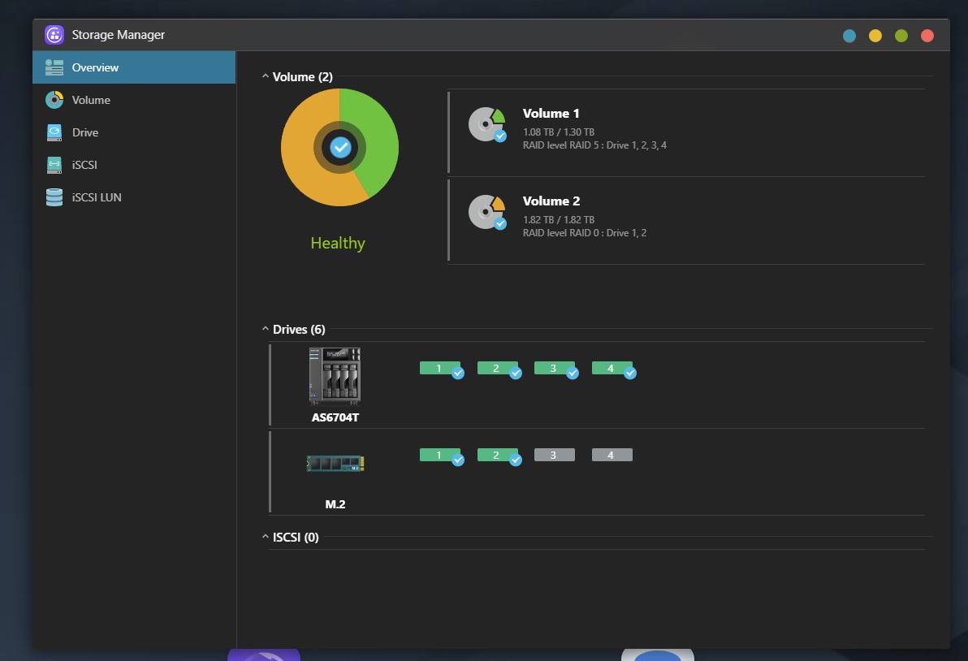Open the Drive section icon in sidebar
The image size is (968, 661).
click(x=54, y=132)
